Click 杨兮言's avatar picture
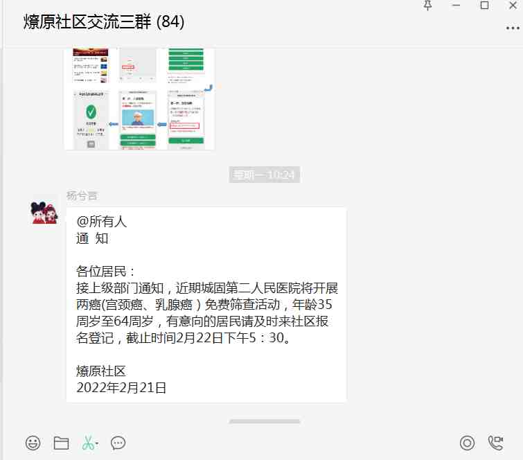The image size is (523, 460). click(45, 213)
